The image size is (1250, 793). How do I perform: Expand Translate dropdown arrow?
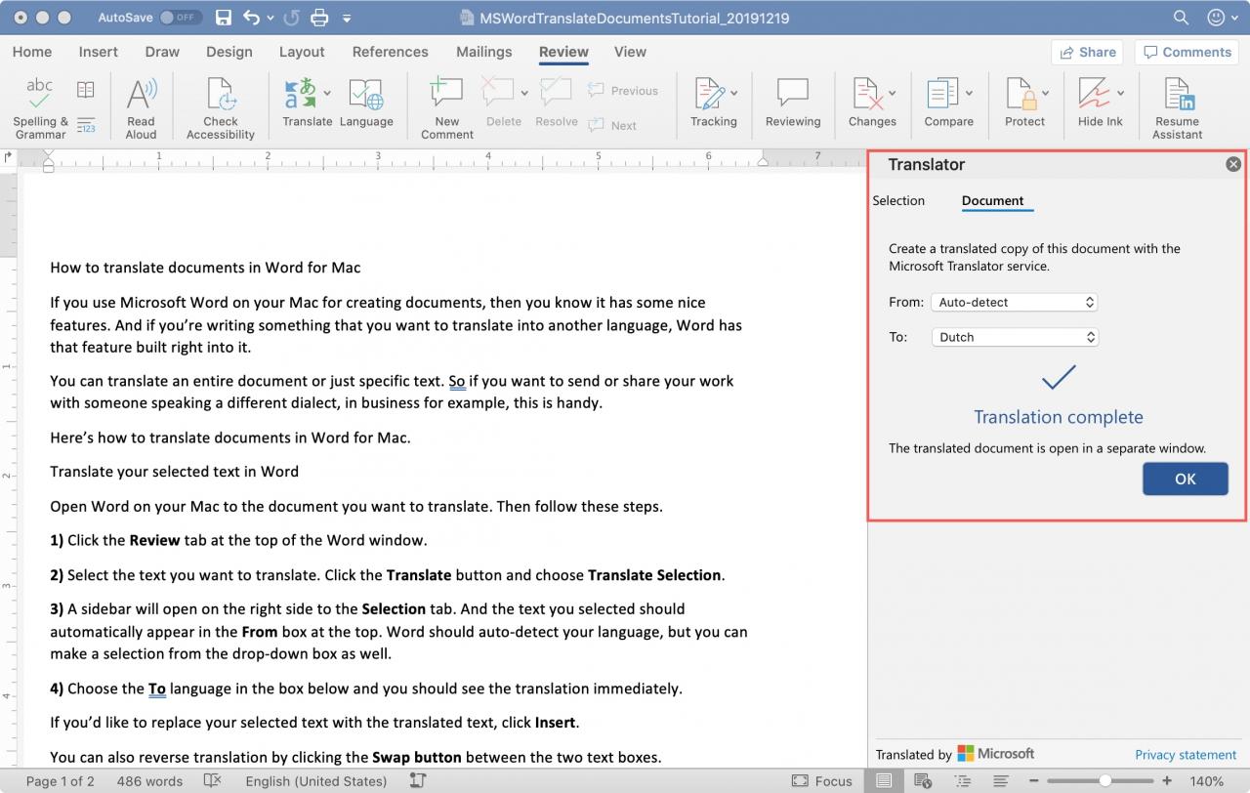pos(326,93)
